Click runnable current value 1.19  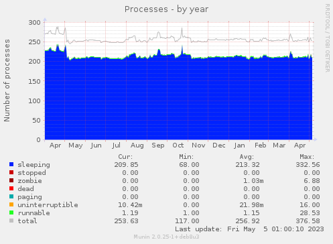[130, 213]
